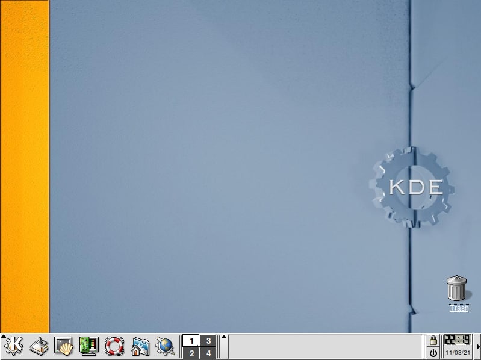Image resolution: width=481 pixels, height=360 pixels.
Task: Switch to virtual desktop 1 in pager
Action: point(191,340)
